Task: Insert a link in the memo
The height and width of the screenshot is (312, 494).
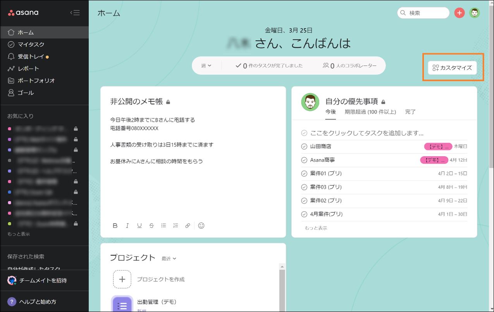Action: coord(188,226)
